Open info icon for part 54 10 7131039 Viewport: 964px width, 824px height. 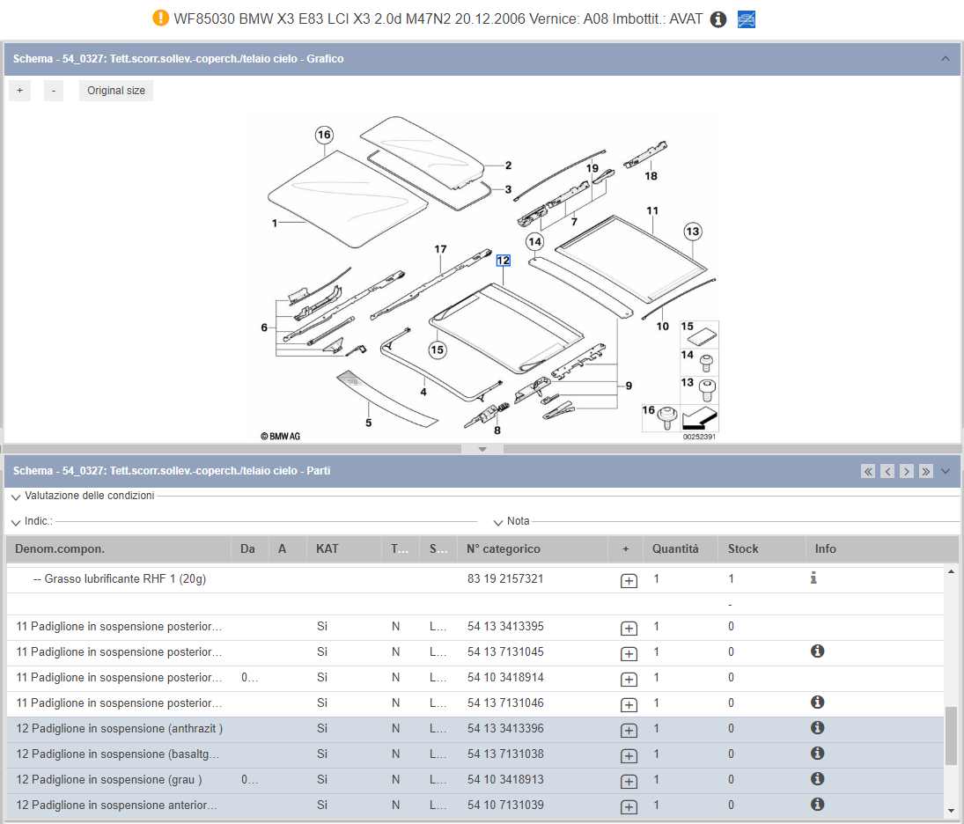[x=817, y=804]
